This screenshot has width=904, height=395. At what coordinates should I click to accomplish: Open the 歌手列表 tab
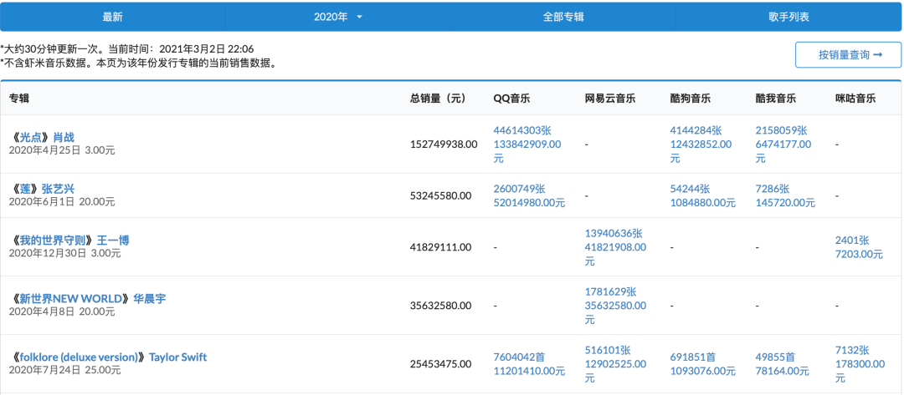pos(788,17)
